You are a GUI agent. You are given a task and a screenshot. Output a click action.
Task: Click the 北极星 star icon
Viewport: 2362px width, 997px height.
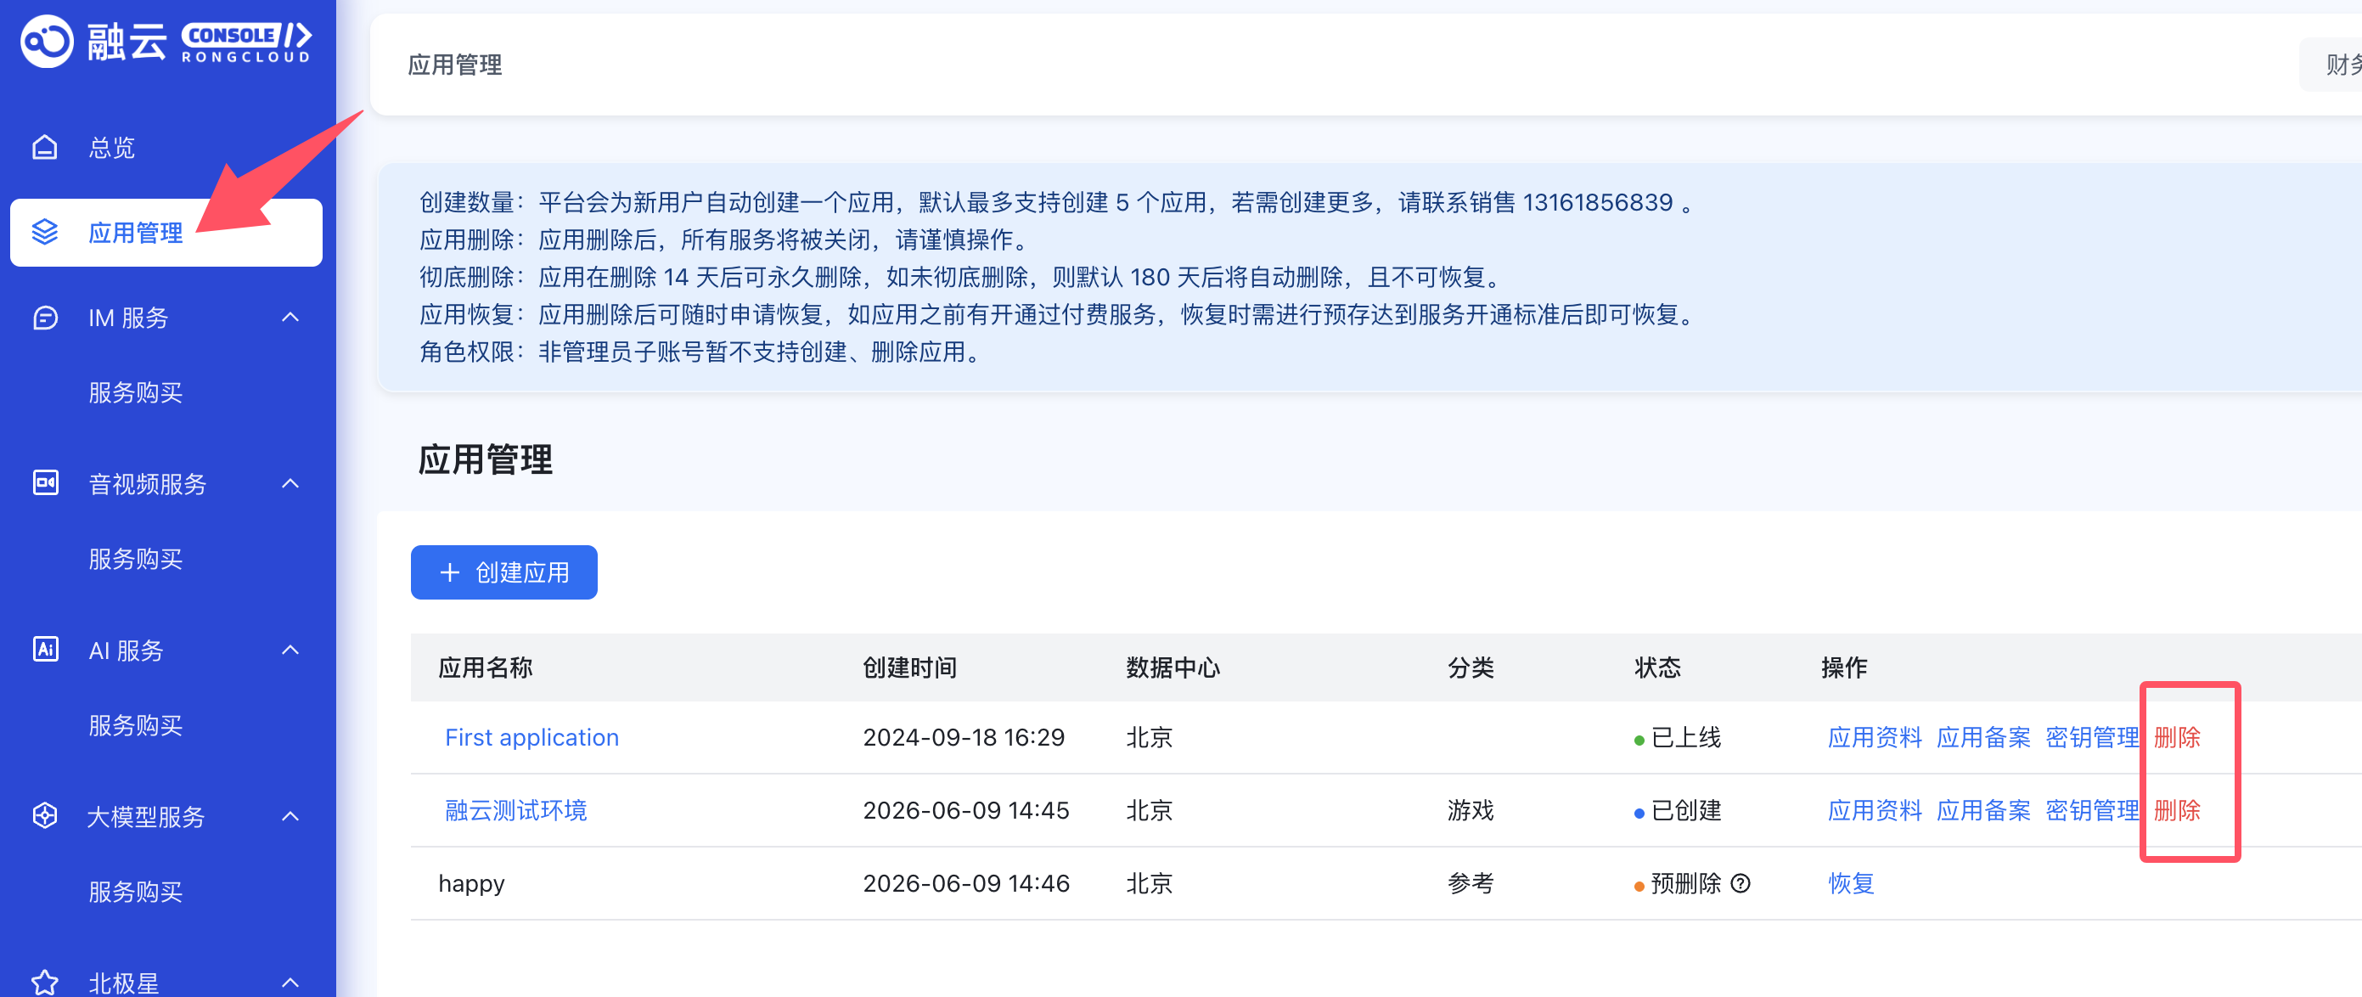tap(45, 983)
